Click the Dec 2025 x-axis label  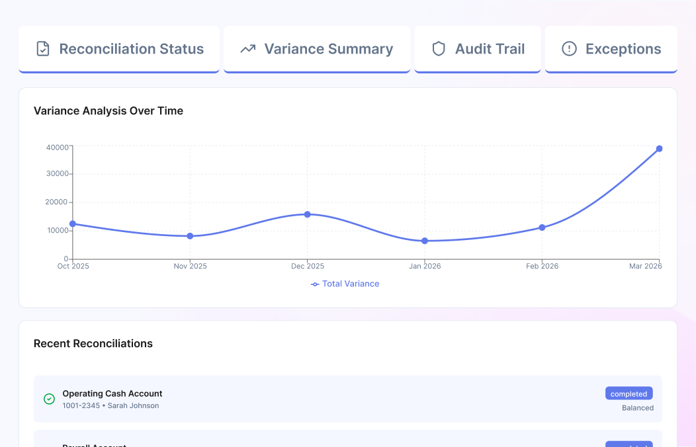[308, 266]
